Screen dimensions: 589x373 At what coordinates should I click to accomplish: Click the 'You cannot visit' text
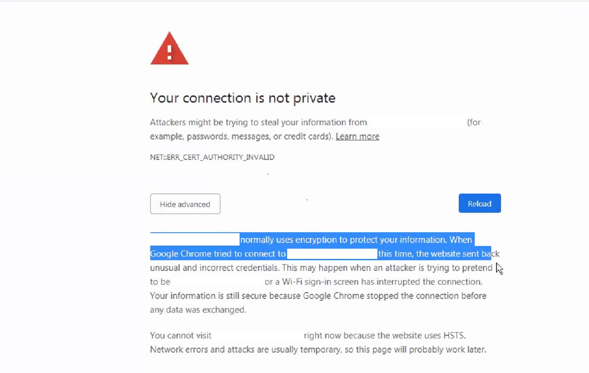[x=180, y=335]
